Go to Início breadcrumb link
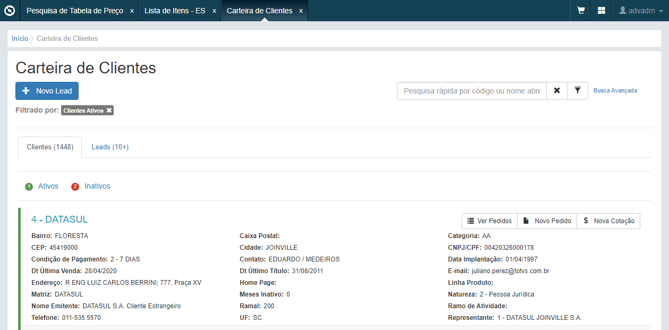Viewport: 669px width, 330px height. pos(20,39)
